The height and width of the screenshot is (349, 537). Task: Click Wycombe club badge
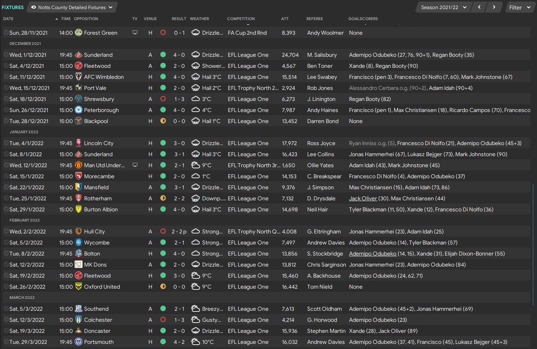(x=79, y=243)
